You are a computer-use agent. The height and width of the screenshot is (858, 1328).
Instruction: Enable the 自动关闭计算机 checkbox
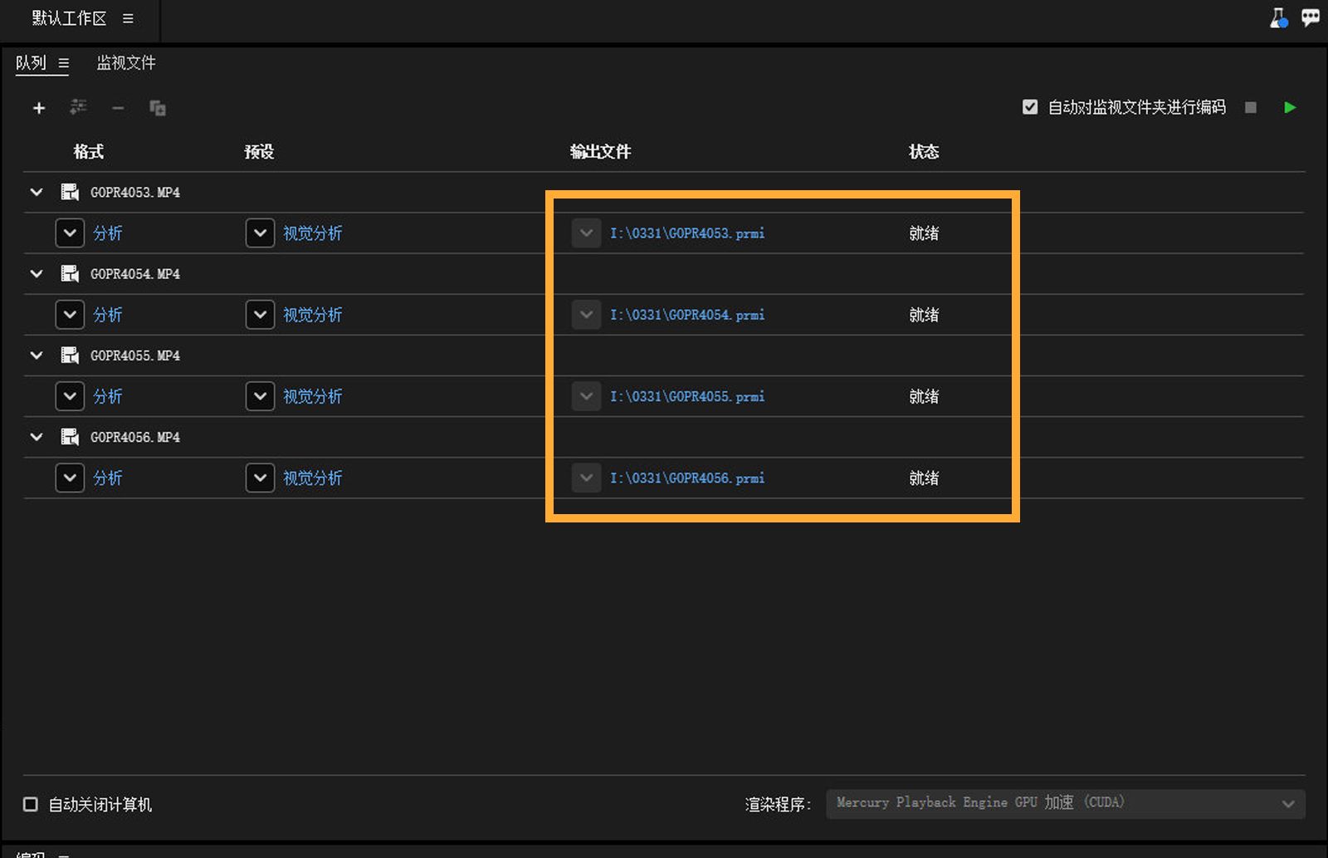(31, 804)
